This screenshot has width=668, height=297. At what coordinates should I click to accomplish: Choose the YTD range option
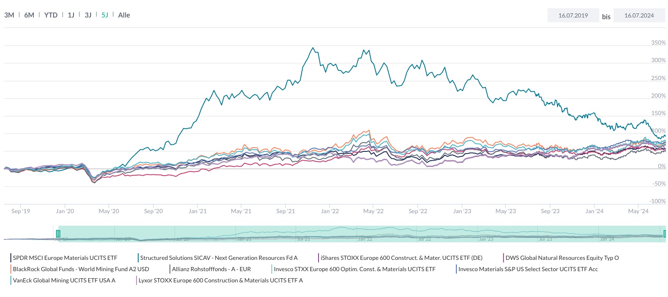(x=51, y=15)
